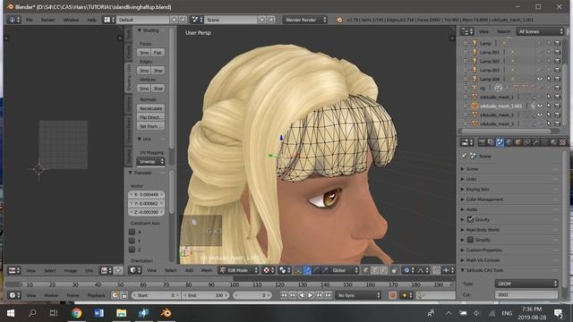573x322 pixels.
Task: Click the Object properties cube icon
Action: pos(517,142)
